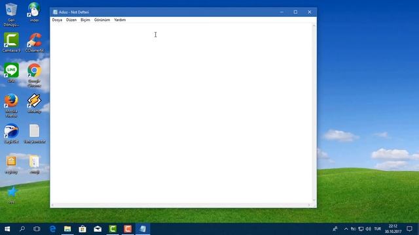Click the Notepad title bar icon
This screenshot has height=235, width=419.
[55, 12]
